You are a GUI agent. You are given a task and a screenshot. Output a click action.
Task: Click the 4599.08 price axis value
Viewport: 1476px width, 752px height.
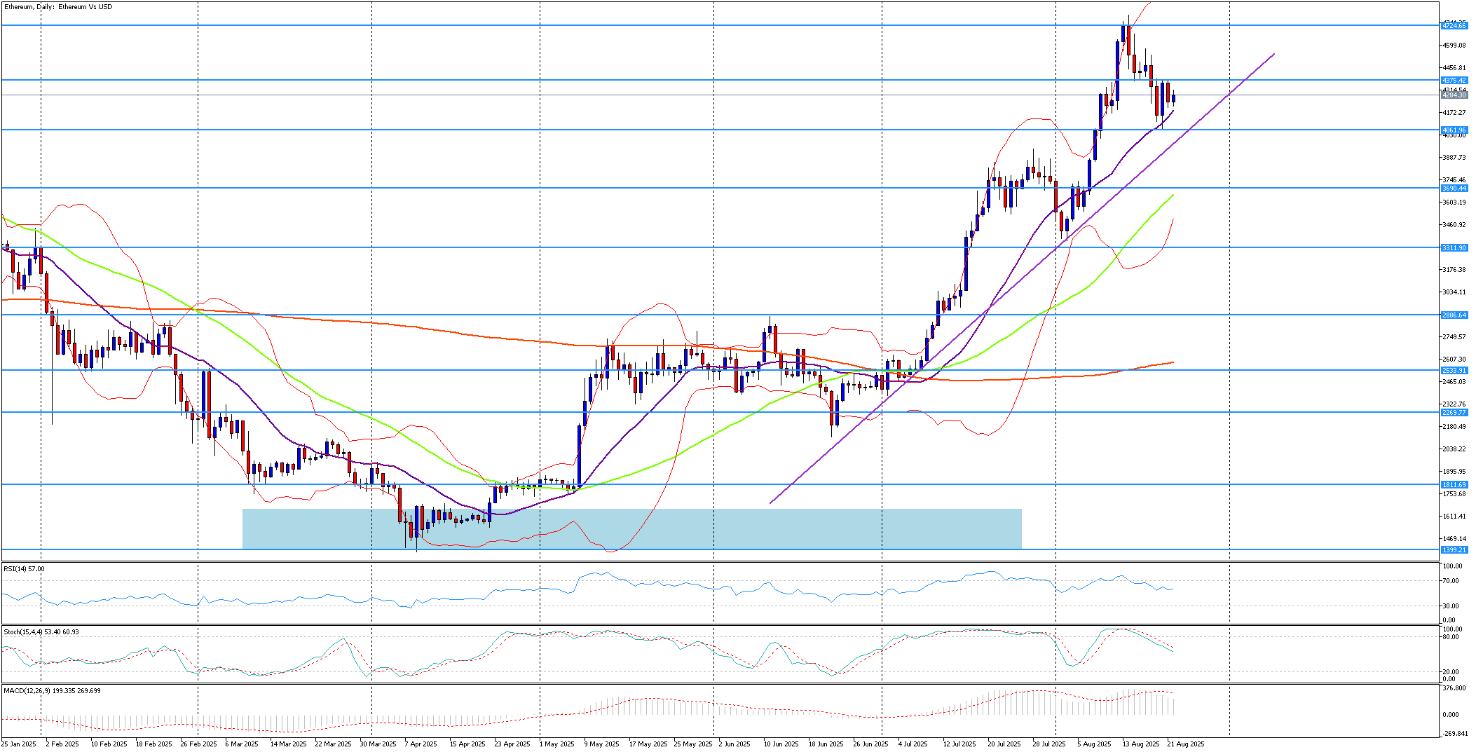tap(1454, 46)
